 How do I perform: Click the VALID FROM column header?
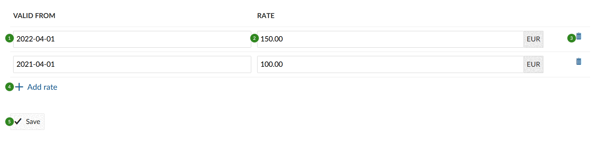click(x=34, y=16)
